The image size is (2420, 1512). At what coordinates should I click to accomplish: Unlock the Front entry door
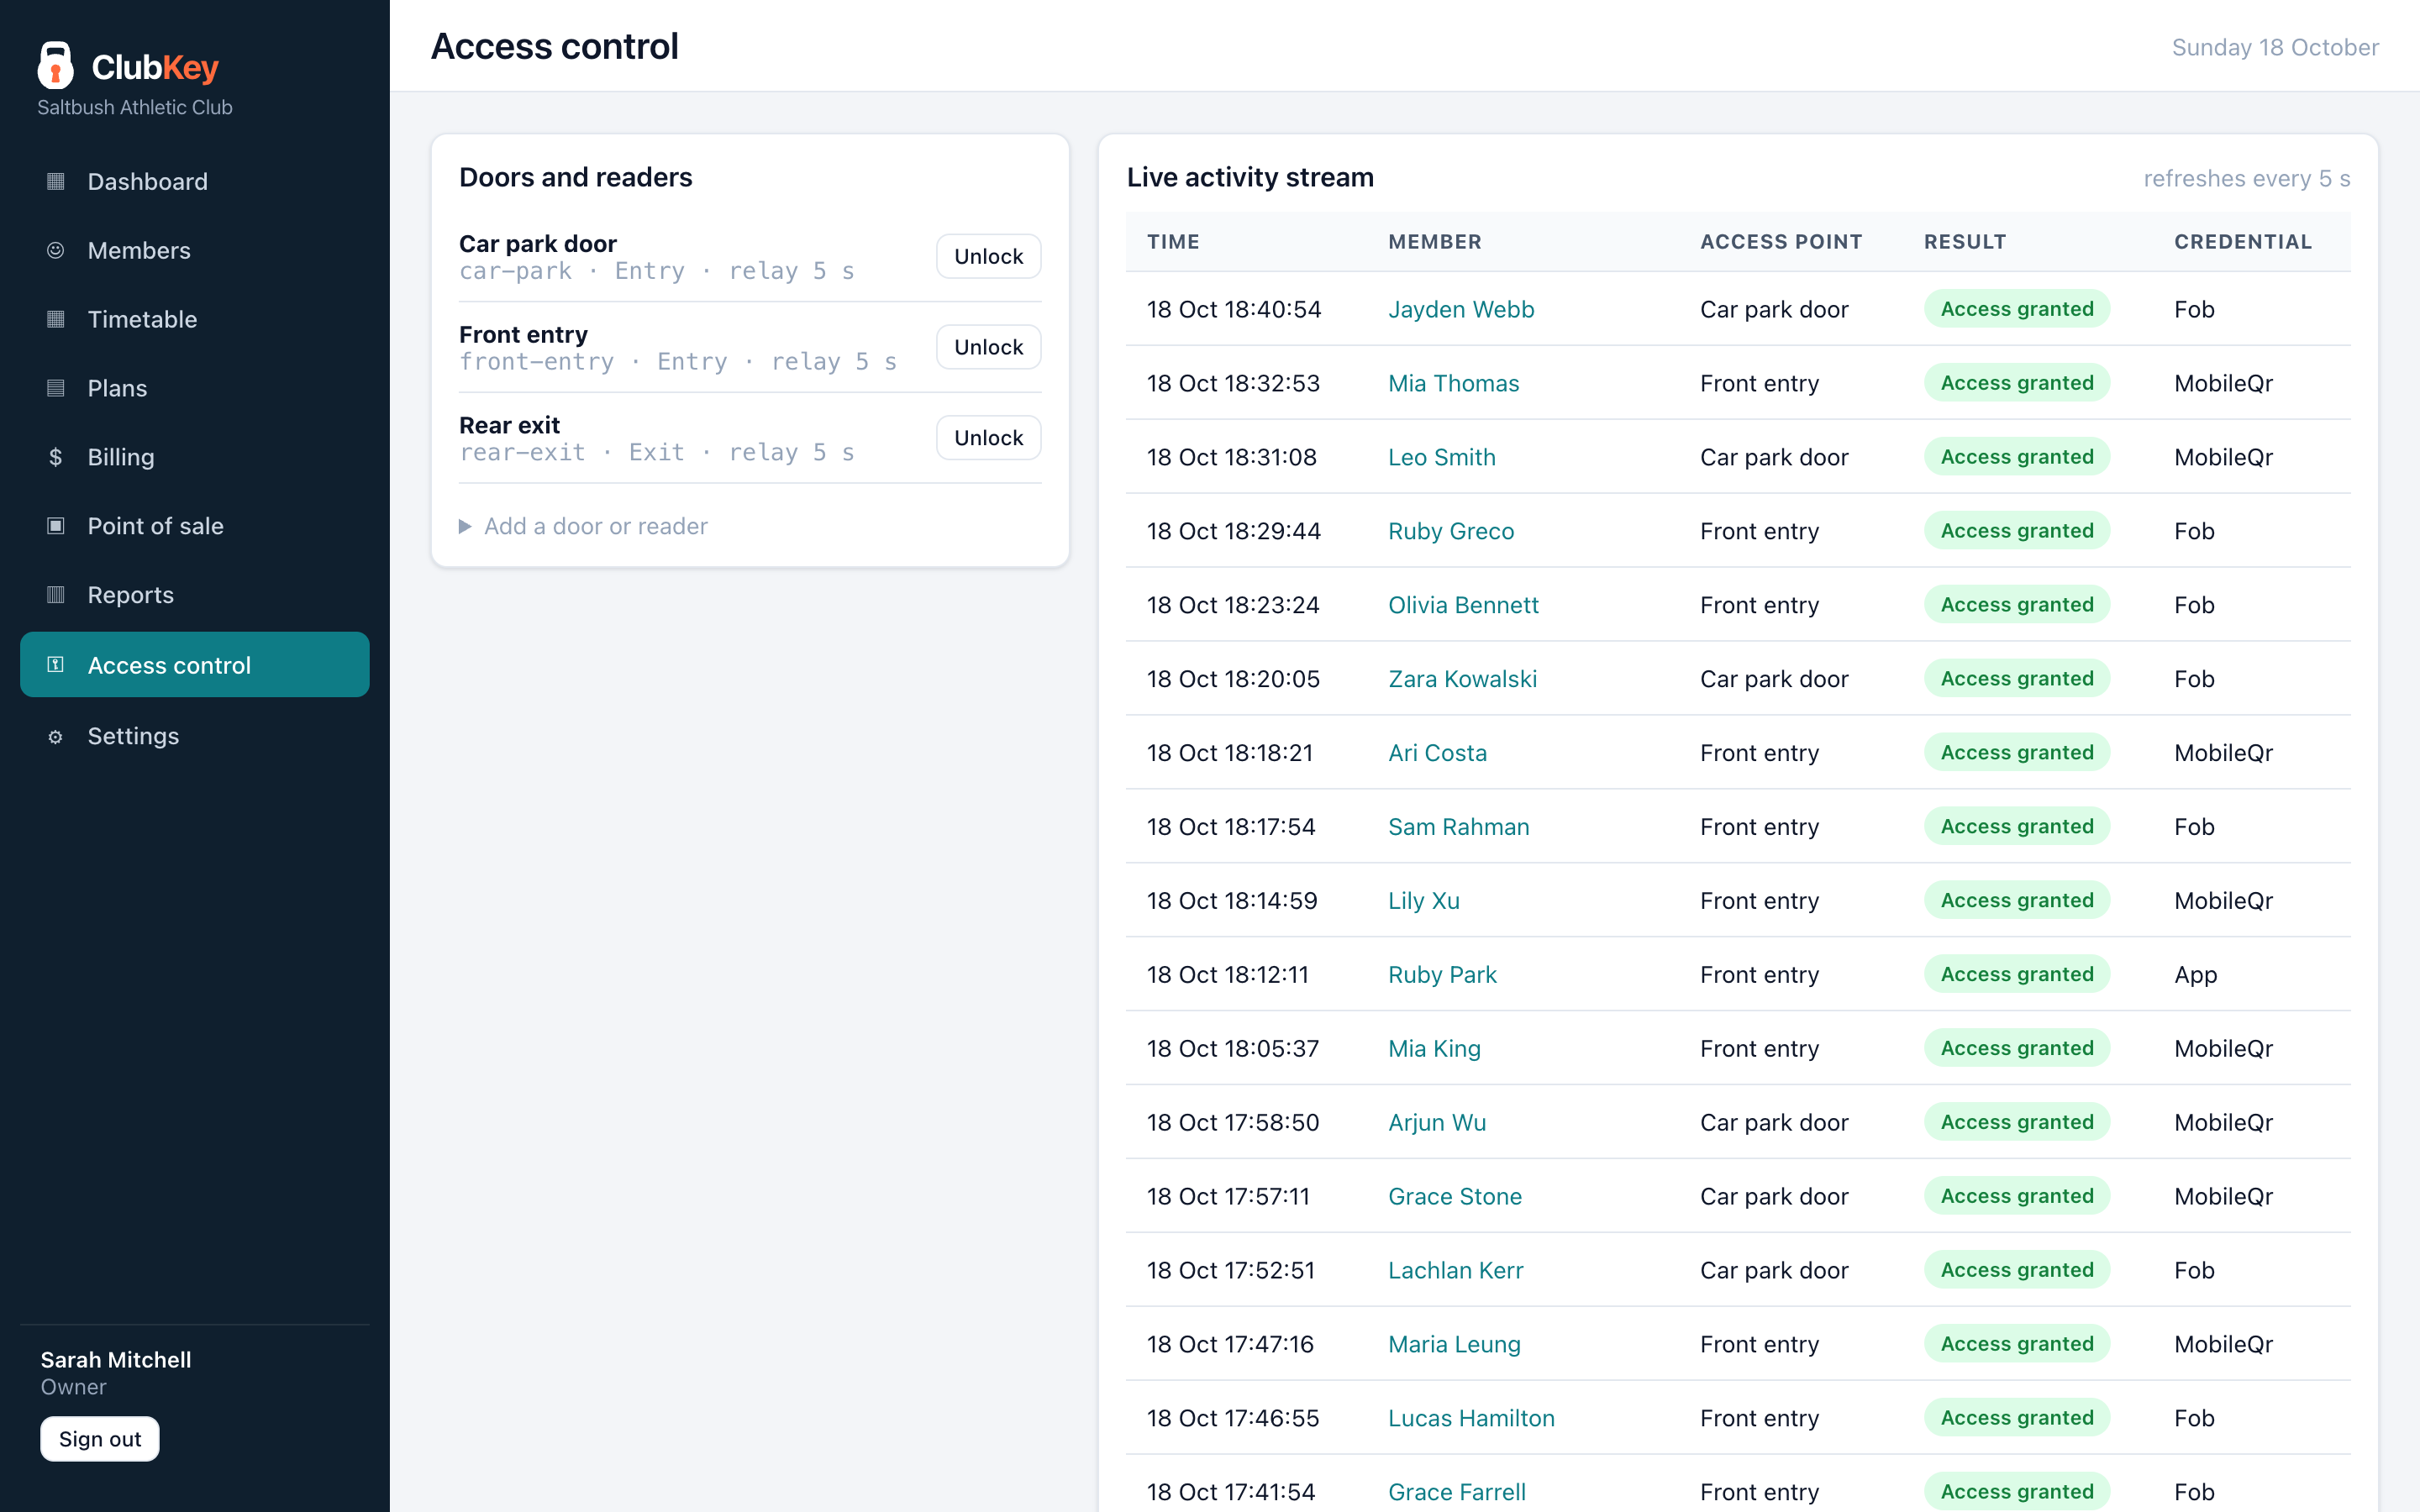[988, 347]
